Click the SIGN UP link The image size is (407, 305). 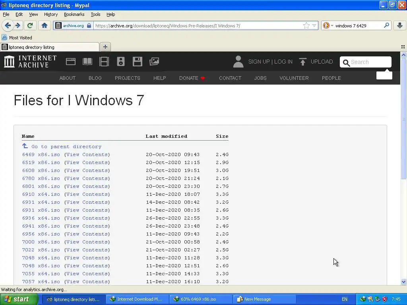[259, 62]
